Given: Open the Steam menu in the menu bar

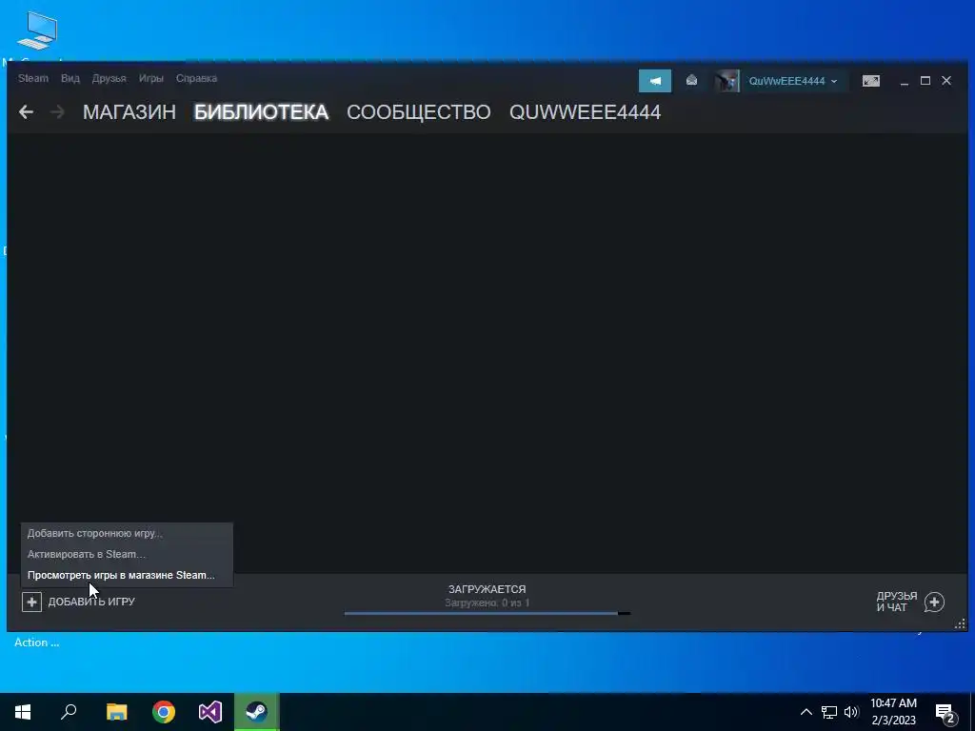Looking at the screenshot, I should pos(33,78).
